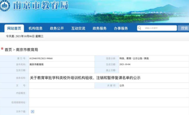Click the generation date 2021-10-04

tap(125, 64)
